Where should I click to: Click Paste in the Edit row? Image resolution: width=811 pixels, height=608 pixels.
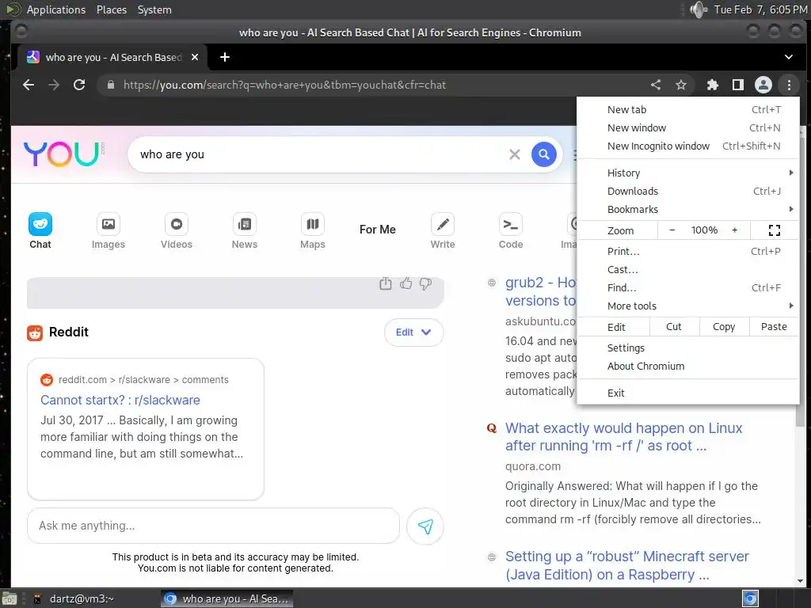774,327
